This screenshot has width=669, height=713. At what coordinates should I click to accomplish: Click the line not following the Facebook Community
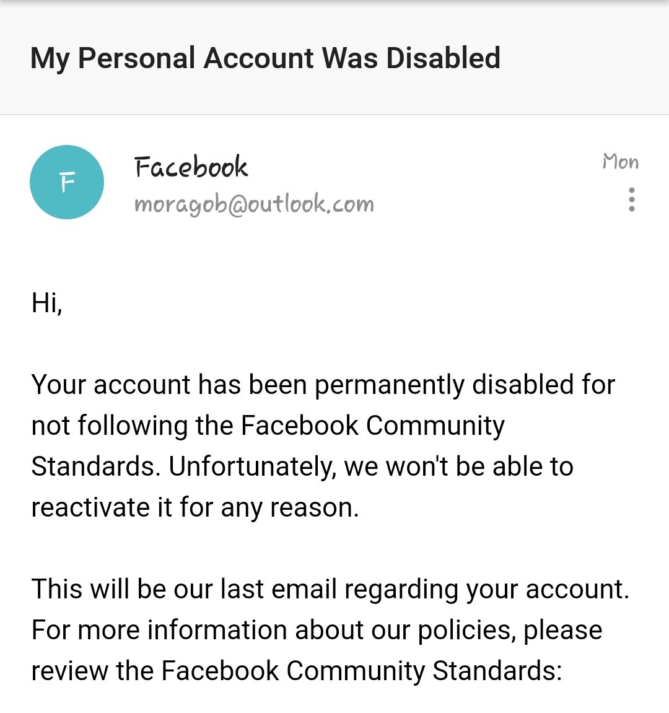pos(268,426)
